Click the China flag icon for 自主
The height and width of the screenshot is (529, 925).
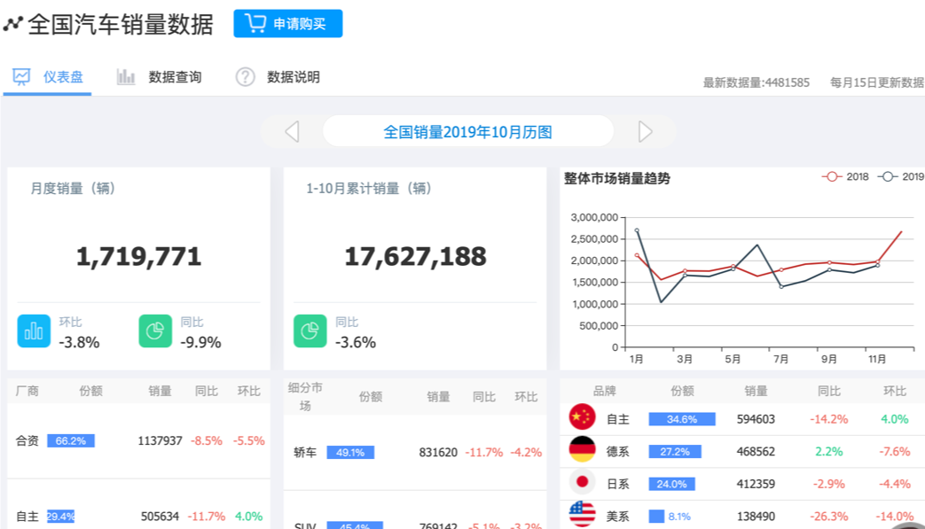tap(582, 418)
